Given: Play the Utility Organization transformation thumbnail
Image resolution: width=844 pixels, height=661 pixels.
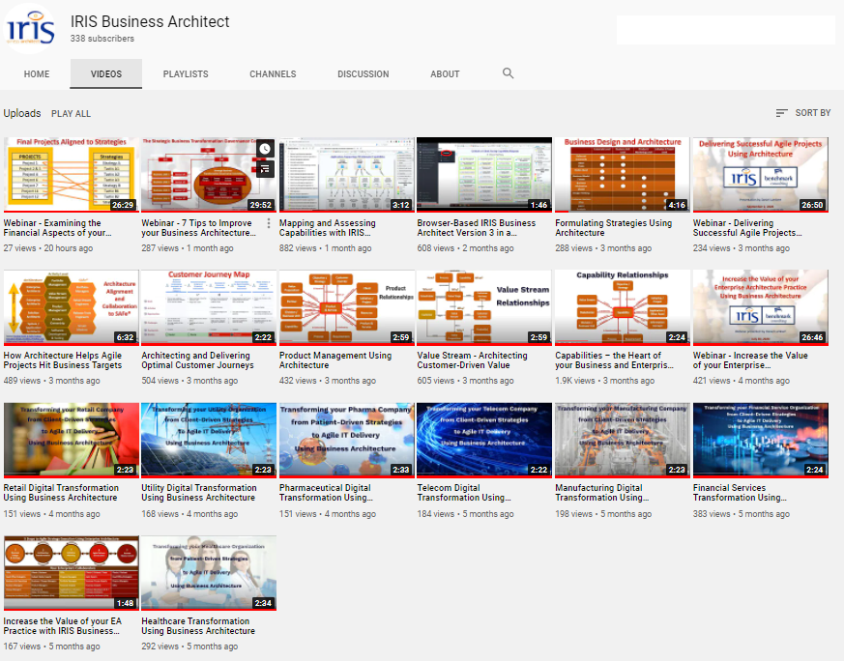Looking at the screenshot, I should (209, 440).
